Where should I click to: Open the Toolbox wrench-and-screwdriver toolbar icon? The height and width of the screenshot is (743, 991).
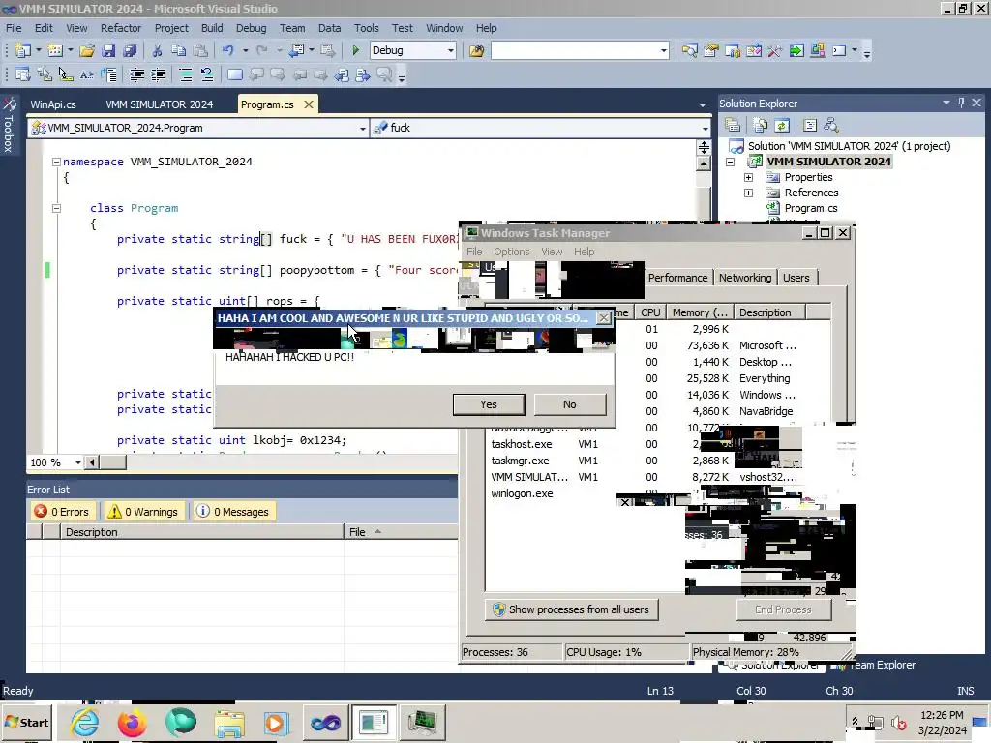point(775,50)
